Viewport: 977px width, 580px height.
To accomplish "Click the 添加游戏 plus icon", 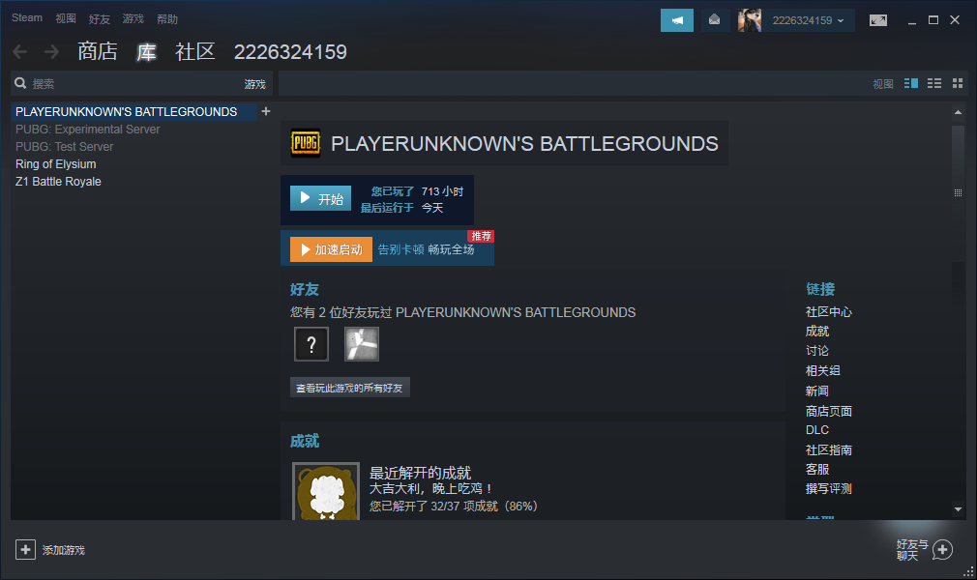I will click(x=25, y=549).
